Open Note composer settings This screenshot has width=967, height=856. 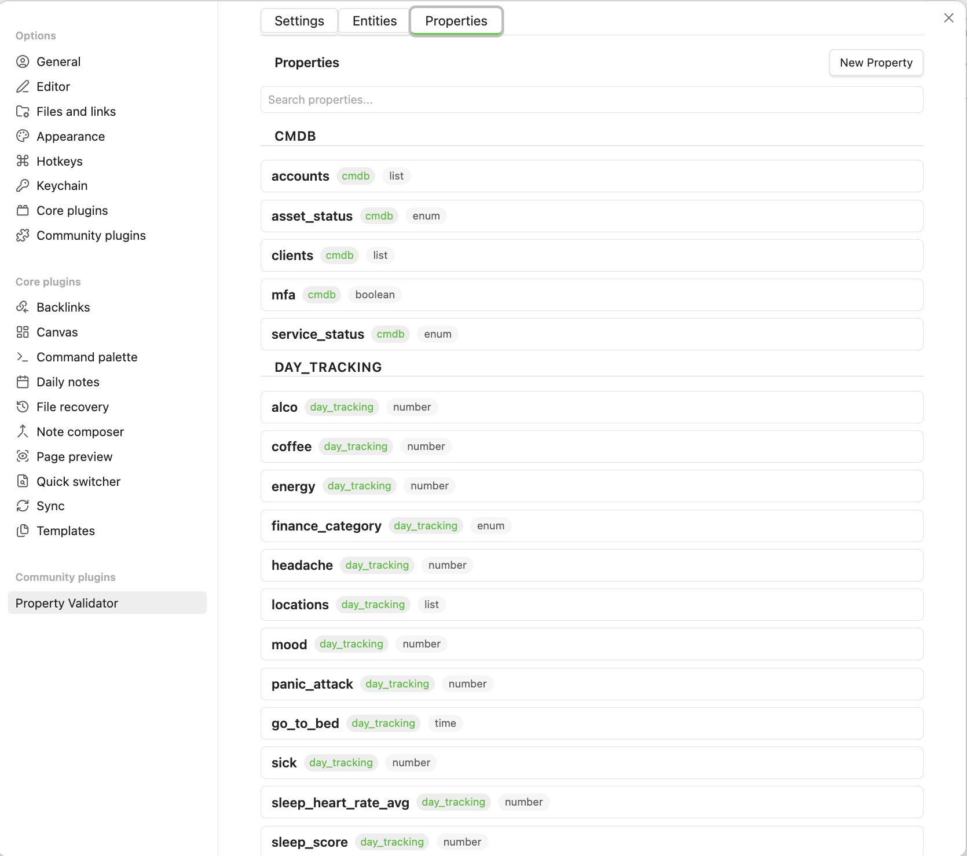(80, 431)
